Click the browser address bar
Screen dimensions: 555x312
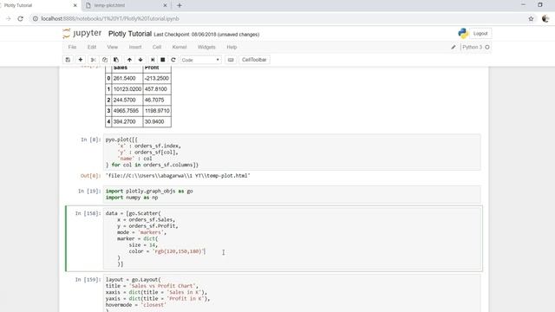(279, 19)
